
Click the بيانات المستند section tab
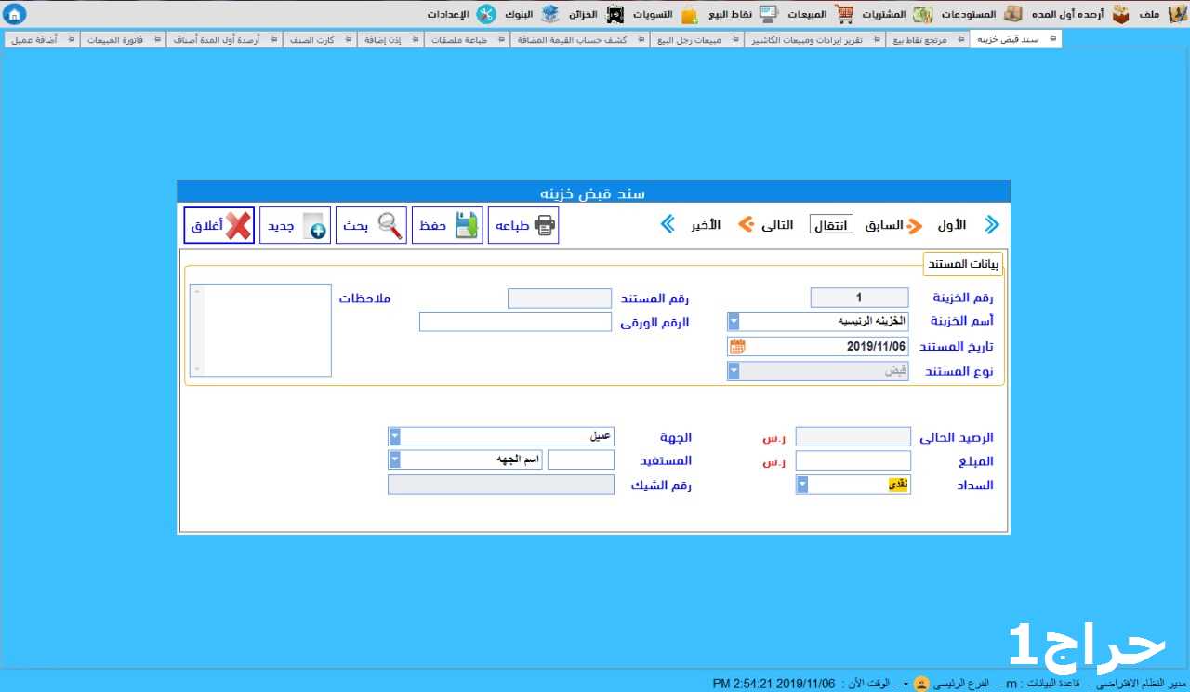coord(963,264)
